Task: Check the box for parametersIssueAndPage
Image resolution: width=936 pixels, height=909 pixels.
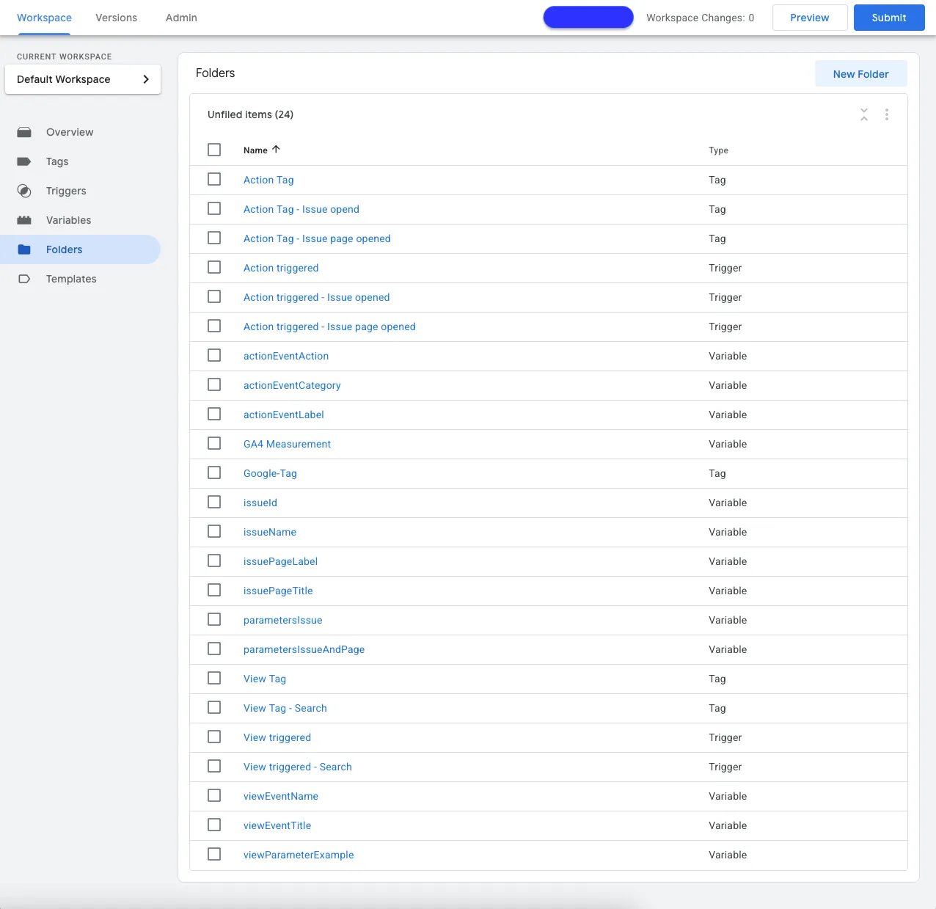Action: [214, 649]
